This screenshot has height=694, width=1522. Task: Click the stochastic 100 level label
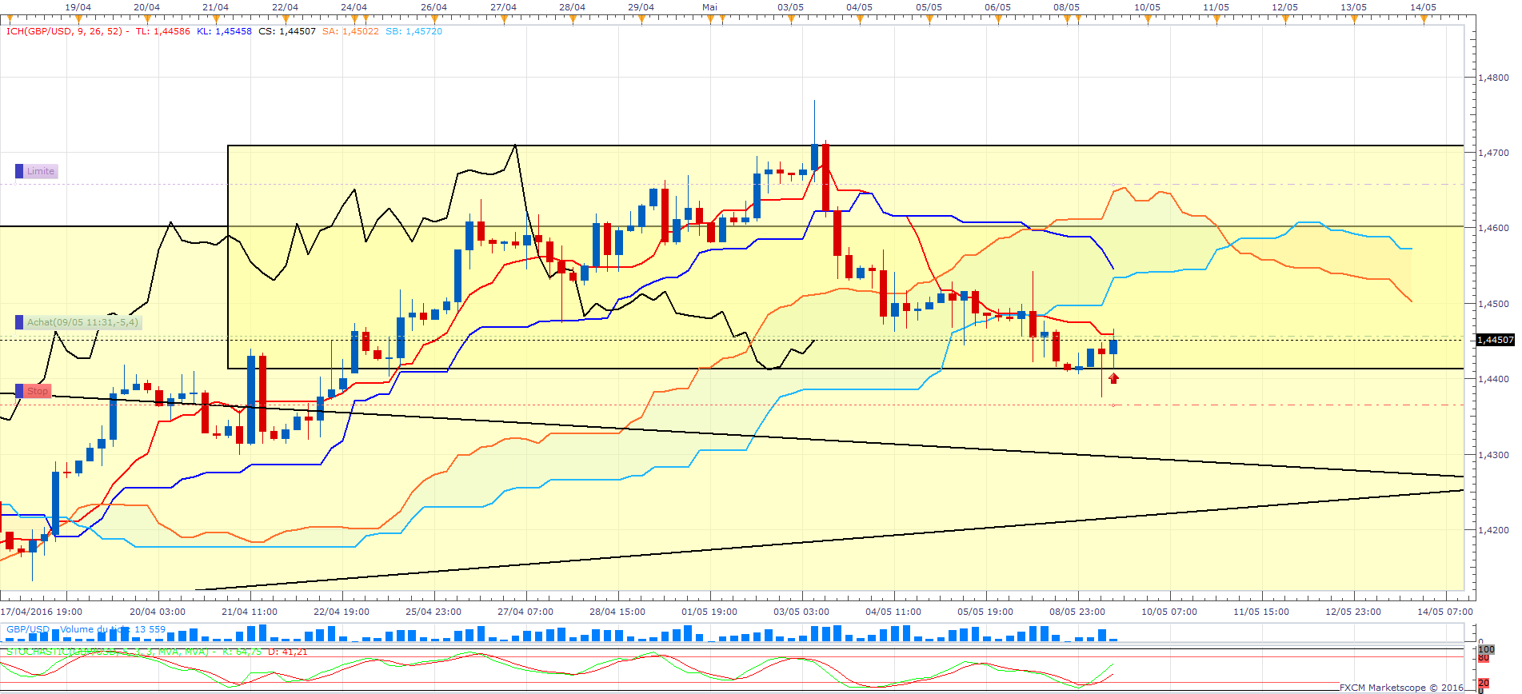(1486, 649)
